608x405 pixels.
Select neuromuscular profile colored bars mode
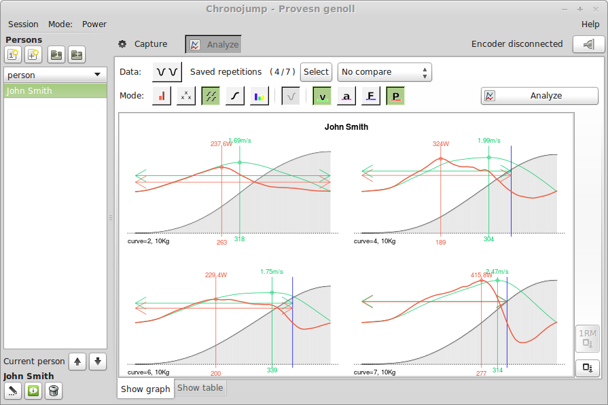click(x=260, y=96)
